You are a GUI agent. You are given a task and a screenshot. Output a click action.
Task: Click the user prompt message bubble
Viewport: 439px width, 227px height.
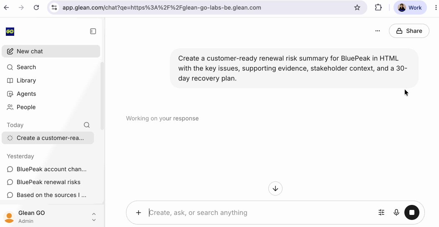pos(294,68)
